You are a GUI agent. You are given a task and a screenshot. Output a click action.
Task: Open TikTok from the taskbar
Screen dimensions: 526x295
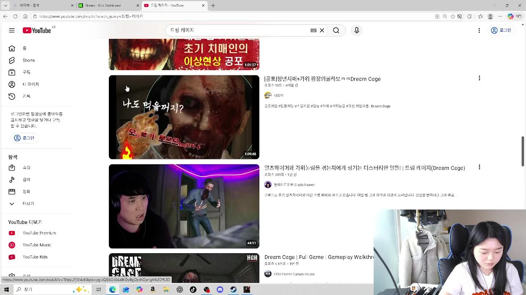coord(193,289)
